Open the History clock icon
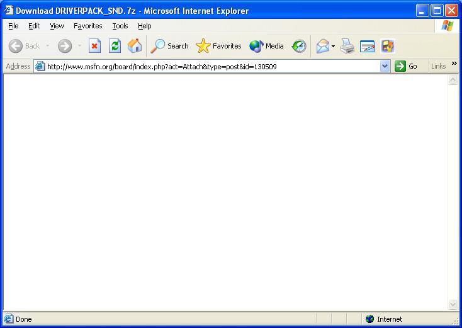 click(299, 46)
